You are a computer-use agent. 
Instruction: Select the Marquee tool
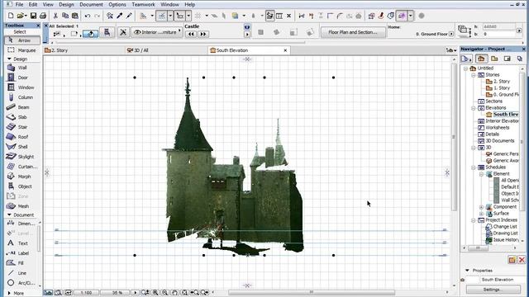tap(22, 50)
